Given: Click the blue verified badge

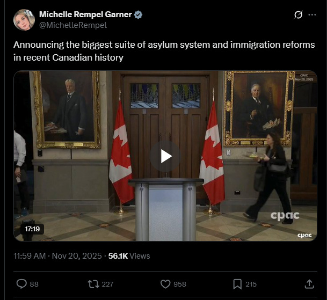Looking at the screenshot, I should 138,14.
